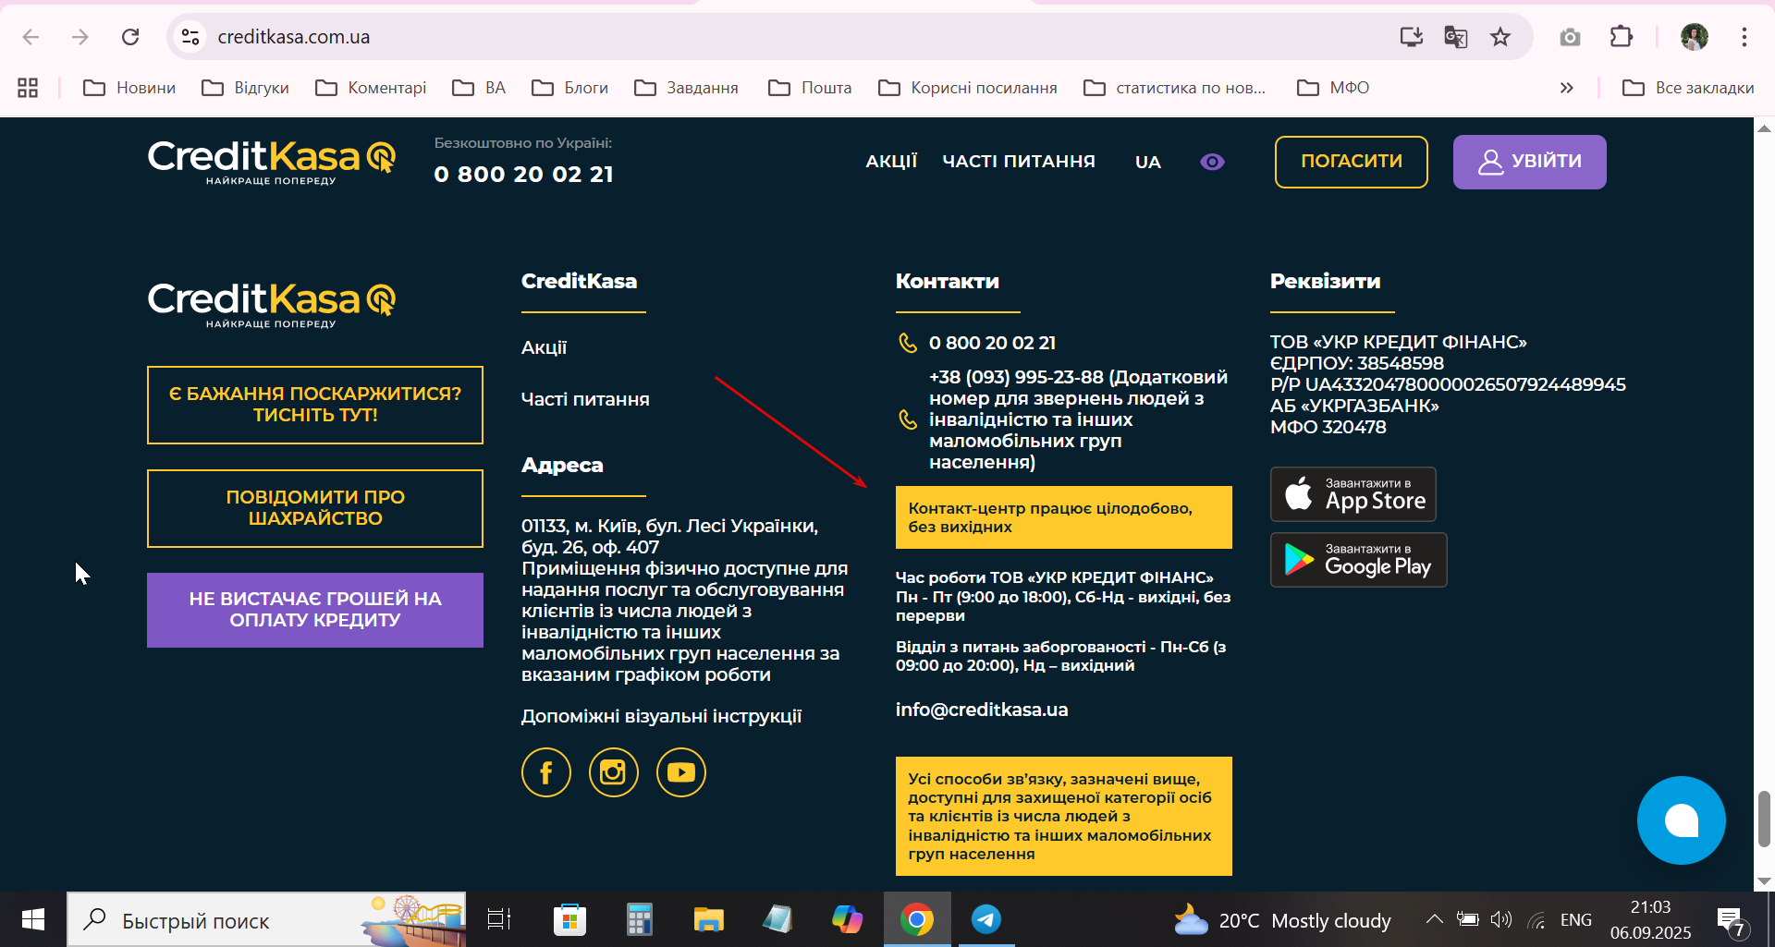Click the browser back arrow
This screenshot has height=947, width=1775.
click(31, 37)
